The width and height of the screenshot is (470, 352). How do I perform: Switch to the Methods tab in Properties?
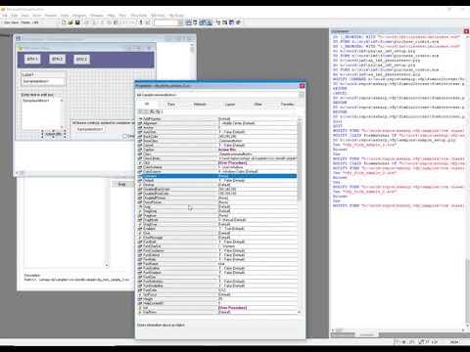[x=200, y=104]
